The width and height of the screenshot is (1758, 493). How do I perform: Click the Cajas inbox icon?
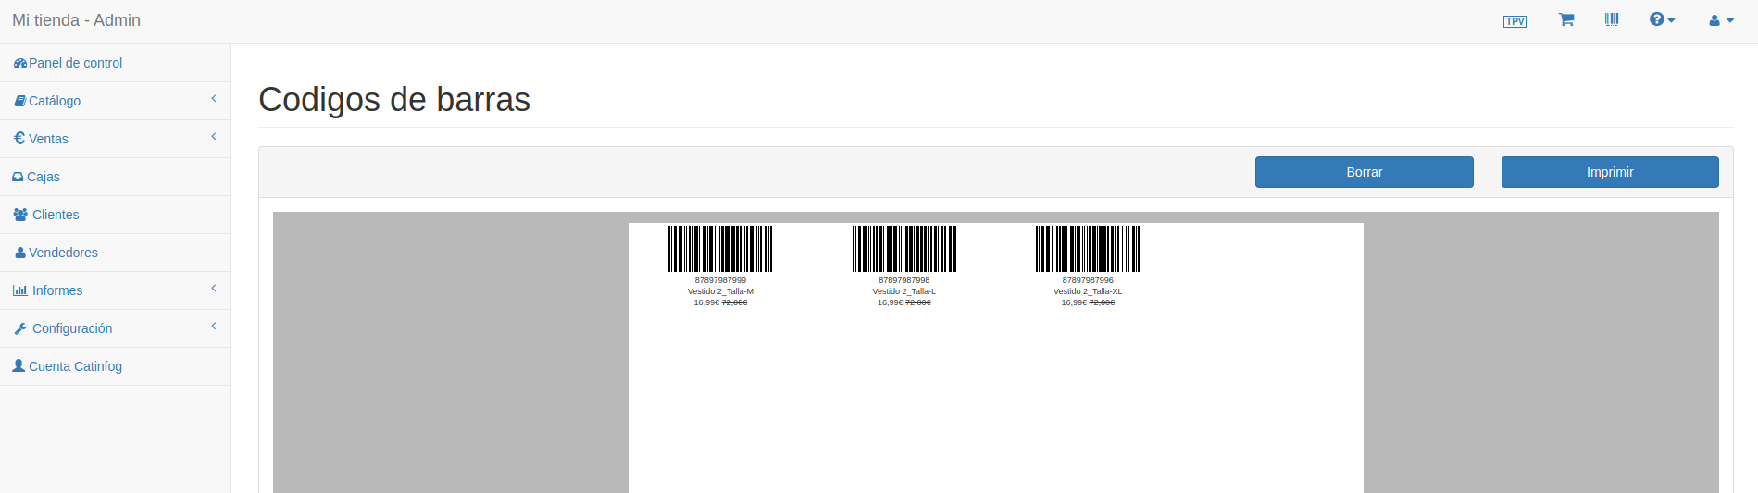[18, 177]
